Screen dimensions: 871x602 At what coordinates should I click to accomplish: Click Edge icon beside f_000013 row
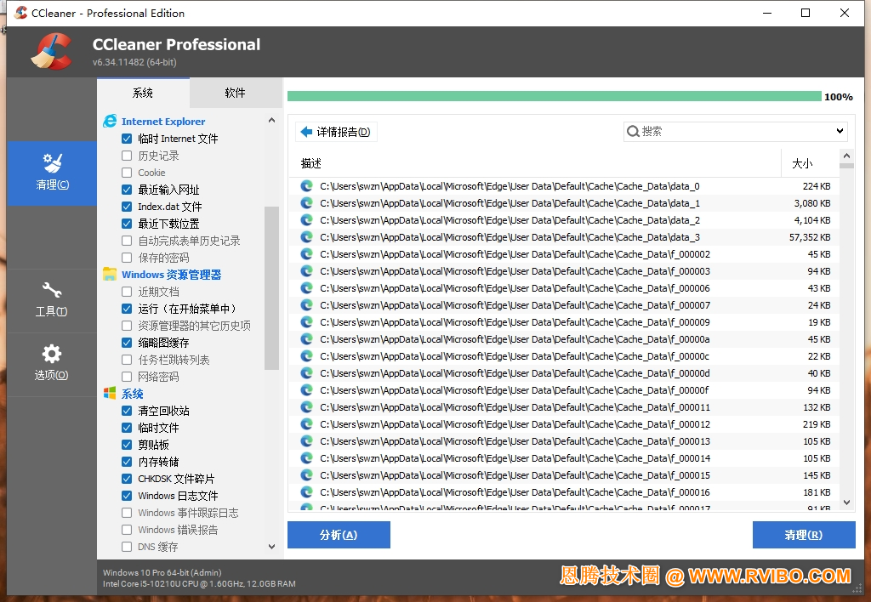tap(306, 441)
